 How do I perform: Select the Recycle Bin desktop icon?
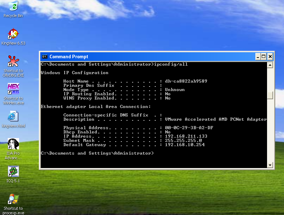click(13, 6)
